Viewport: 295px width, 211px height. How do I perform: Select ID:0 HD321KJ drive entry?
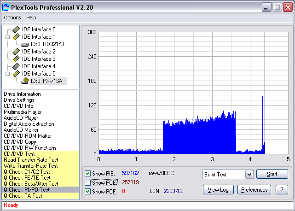click(x=47, y=44)
